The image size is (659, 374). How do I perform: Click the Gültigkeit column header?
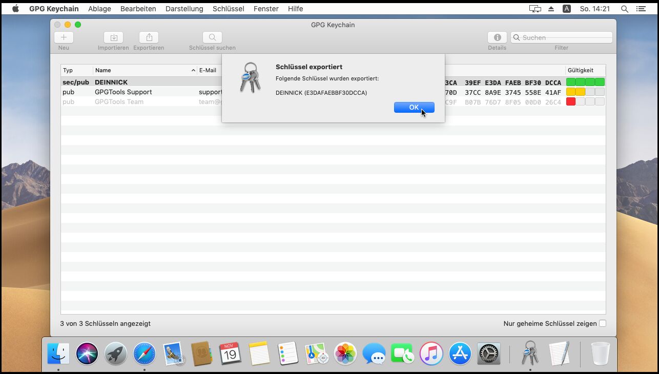(585, 70)
